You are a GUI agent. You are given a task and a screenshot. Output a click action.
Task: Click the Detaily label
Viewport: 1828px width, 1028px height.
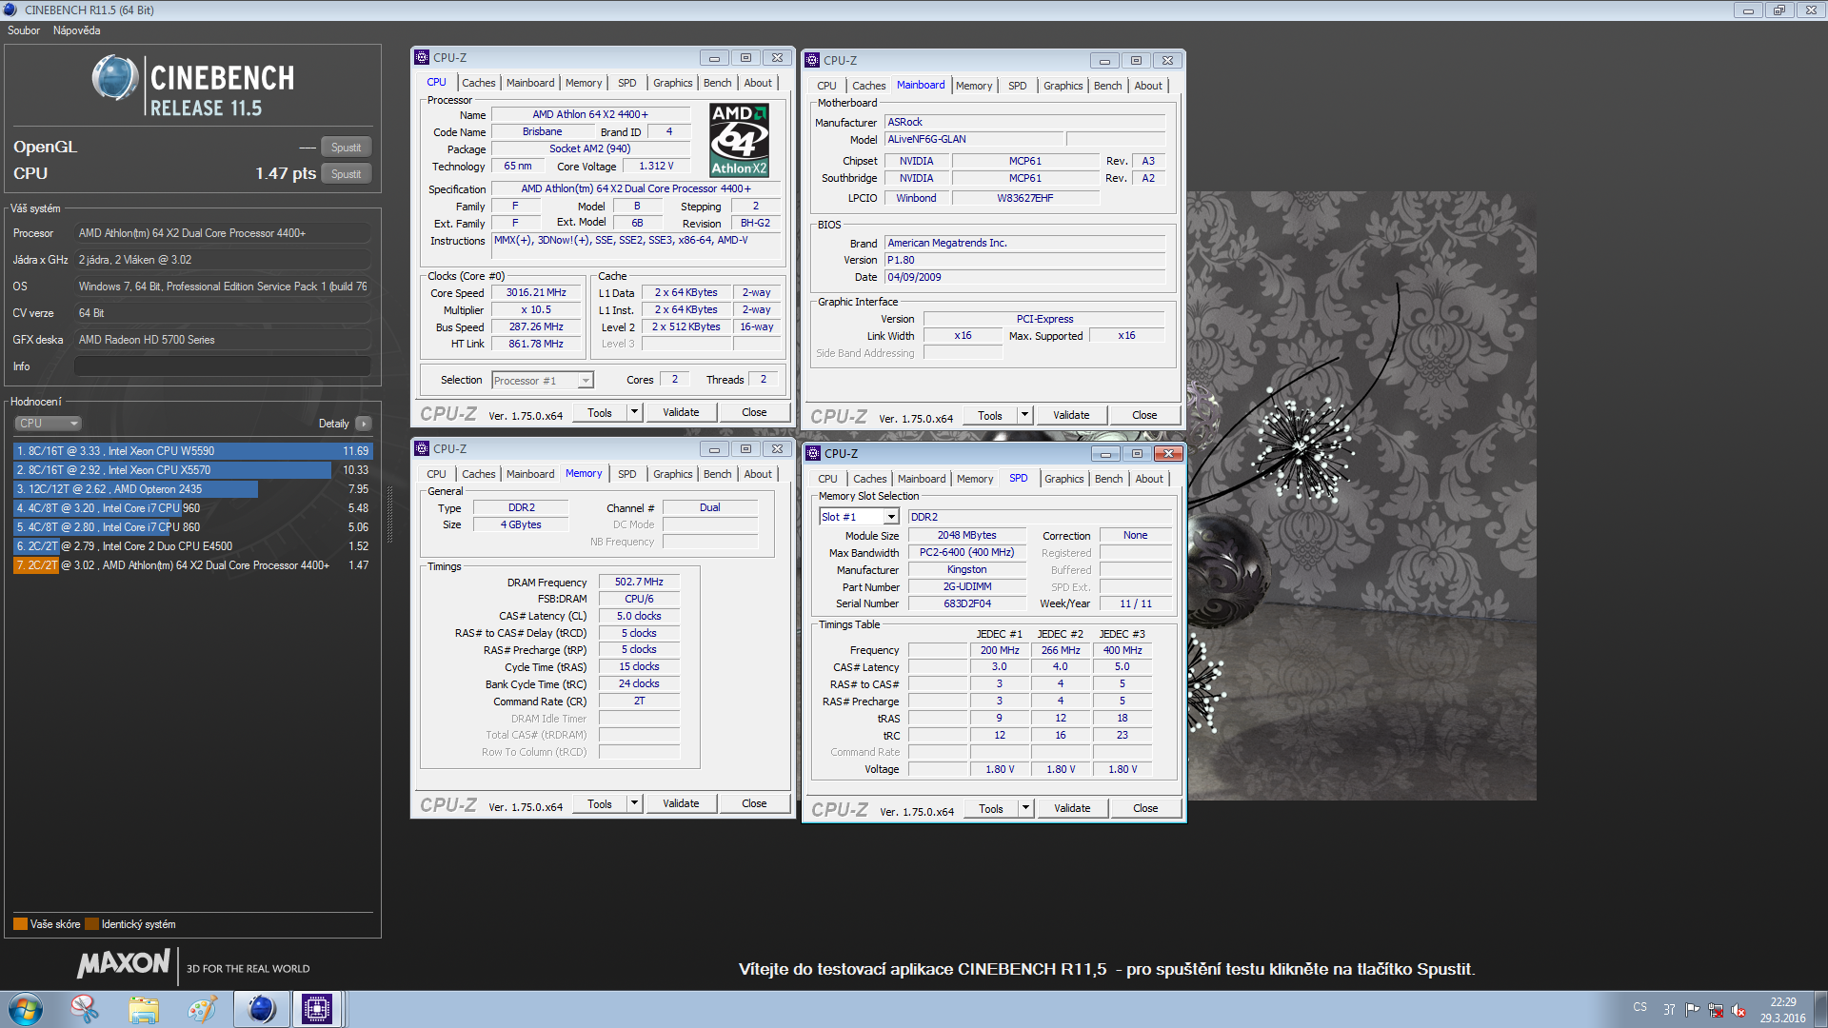[333, 424]
